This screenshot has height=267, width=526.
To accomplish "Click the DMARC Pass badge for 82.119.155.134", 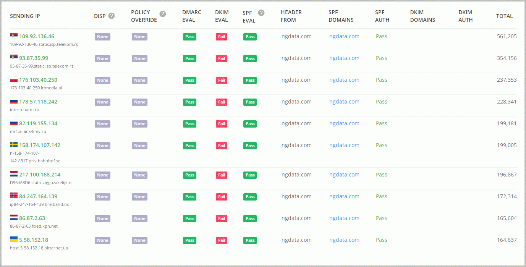I will pos(190,124).
